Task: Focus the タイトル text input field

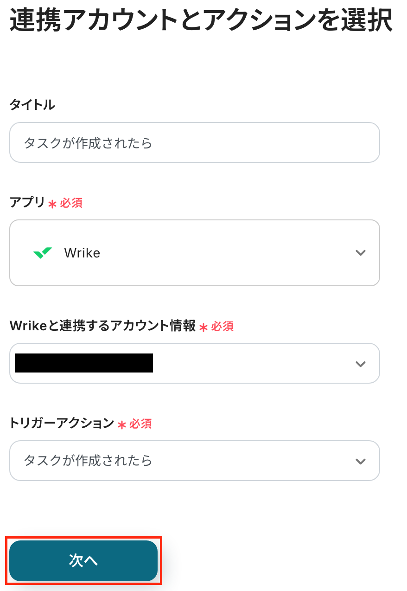Action: coord(195,143)
